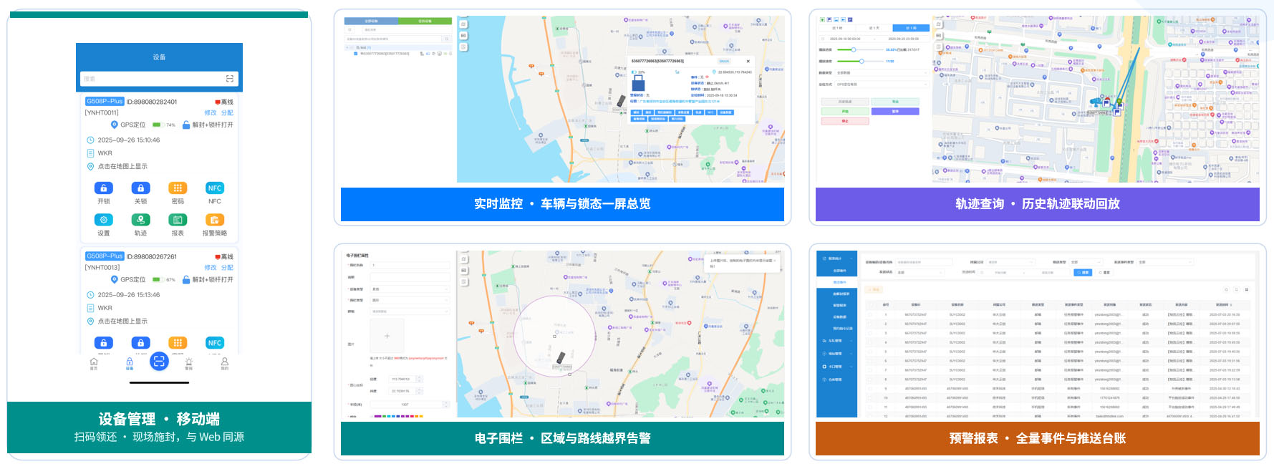The image size is (1274, 469).
Task: Tap the unlock (开锁) icon for device ID 898080267261
Action: [104, 343]
